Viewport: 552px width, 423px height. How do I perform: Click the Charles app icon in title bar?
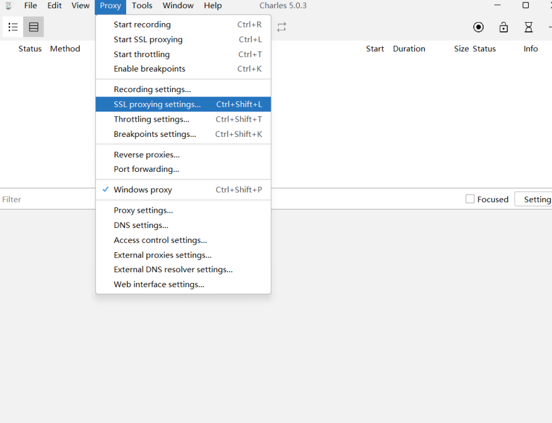point(9,6)
